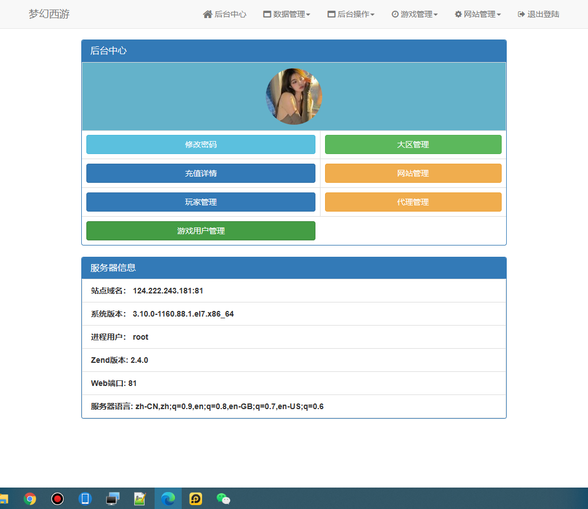Image resolution: width=588 pixels, height=509 pixels.
Task: Open the dual-monitor remote desktop taskbar icon
Action: (x=113, y=499)
